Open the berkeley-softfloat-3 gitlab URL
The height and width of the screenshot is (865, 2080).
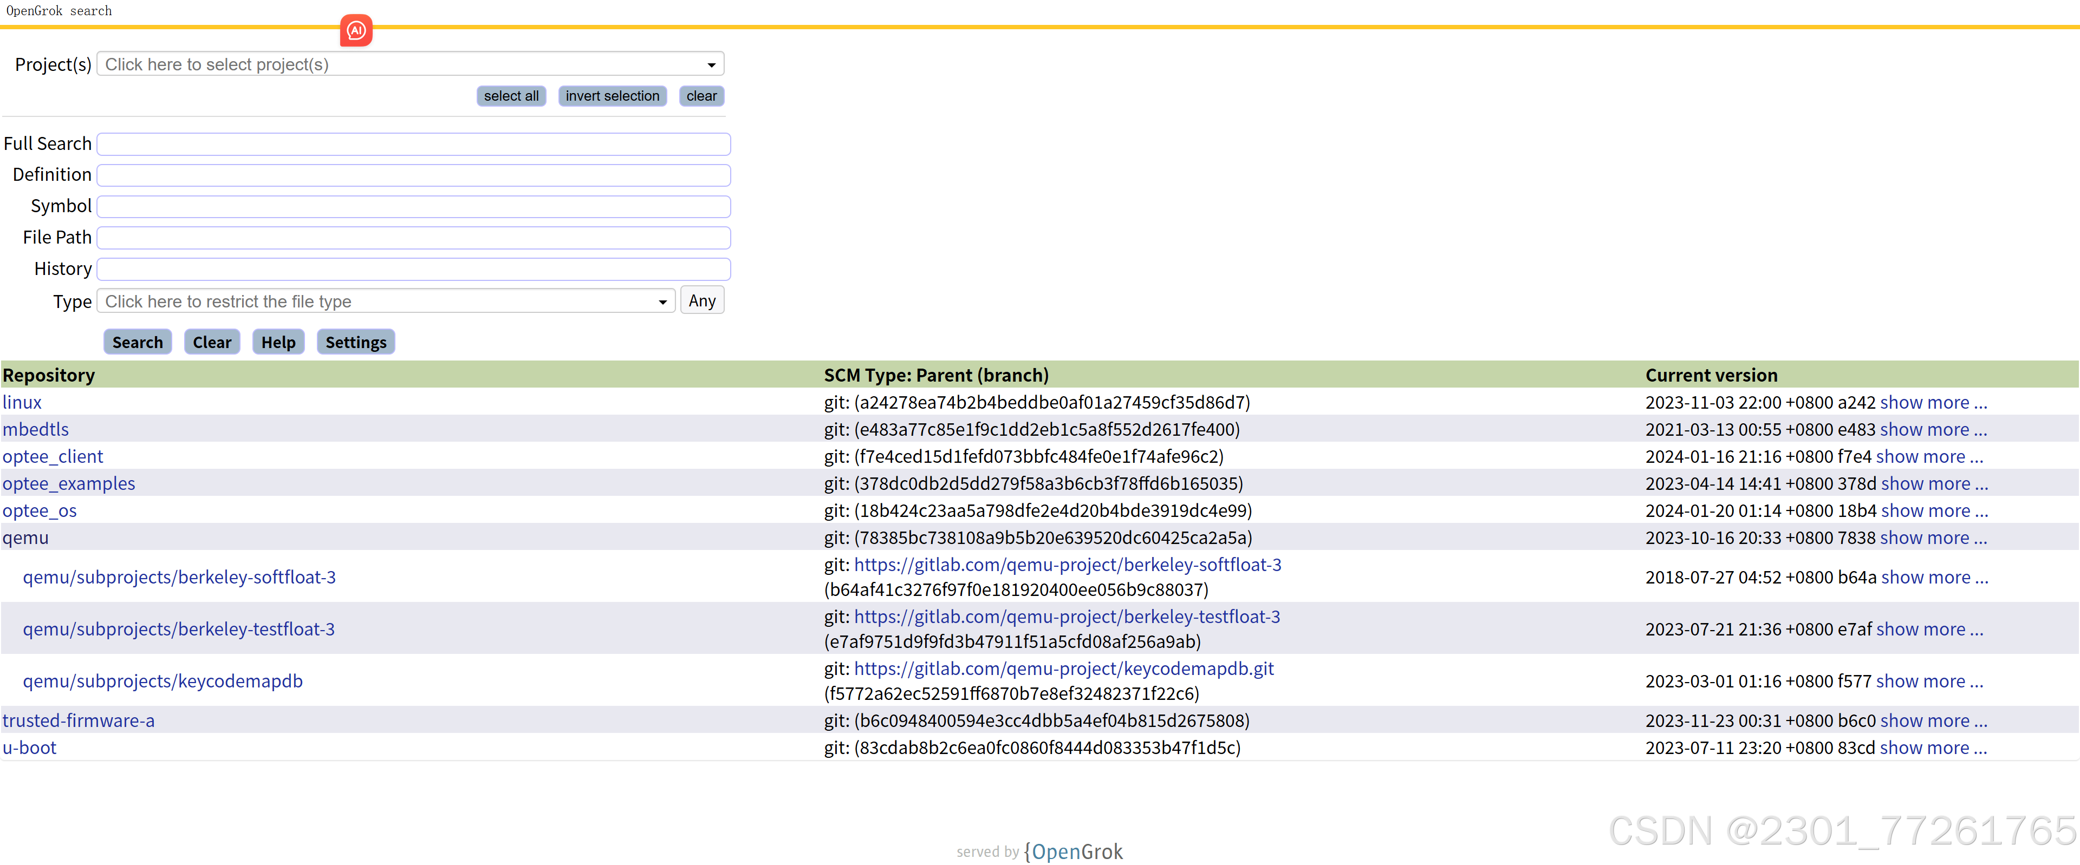(1068, 565)
